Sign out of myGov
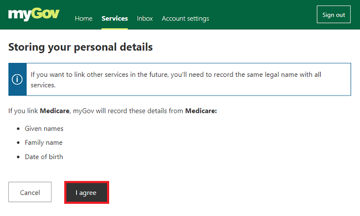The height and width of the screenshot is (216, 360). coord(333,14)
